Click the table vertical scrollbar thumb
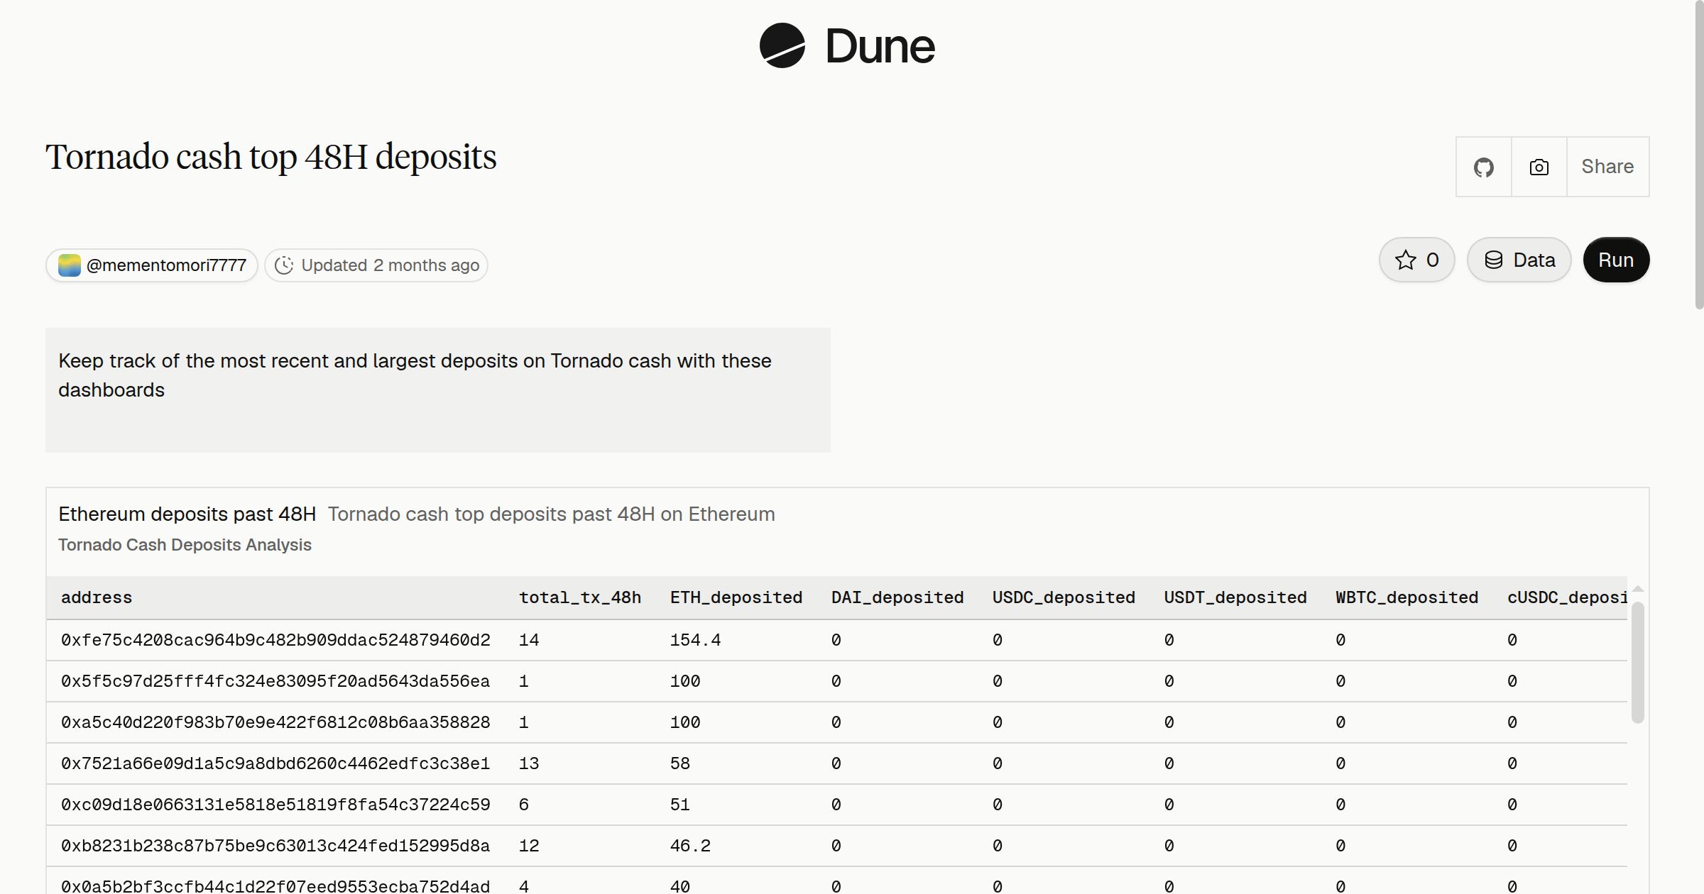1704x894 pixels. click(1638, 663)
